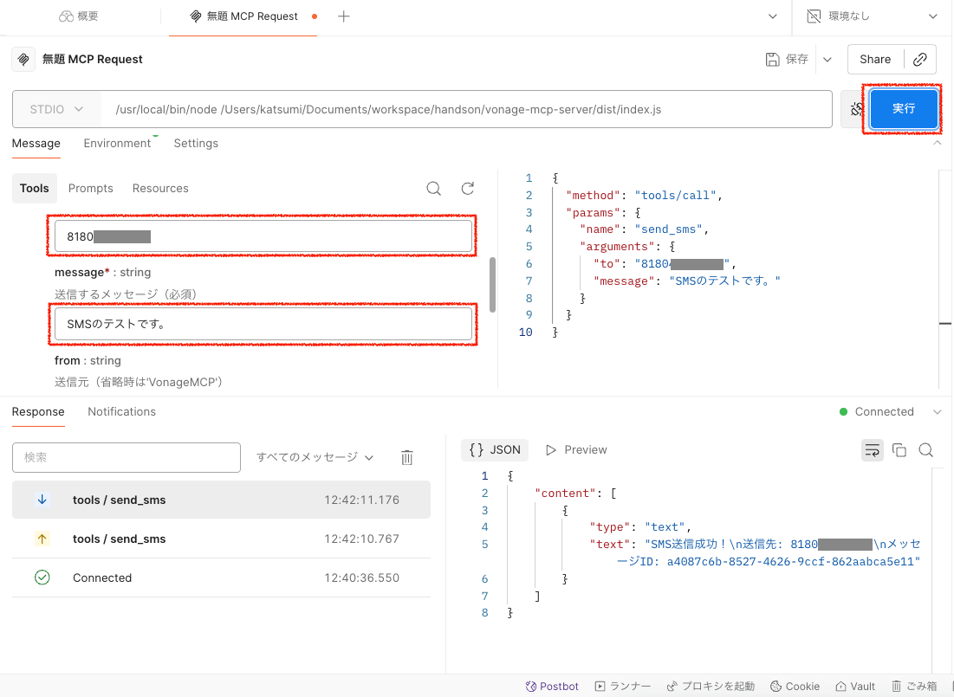The height and width of the screenshot is (697, 954).
Task: Expand the connection status chevron
Action: (937, 412)
